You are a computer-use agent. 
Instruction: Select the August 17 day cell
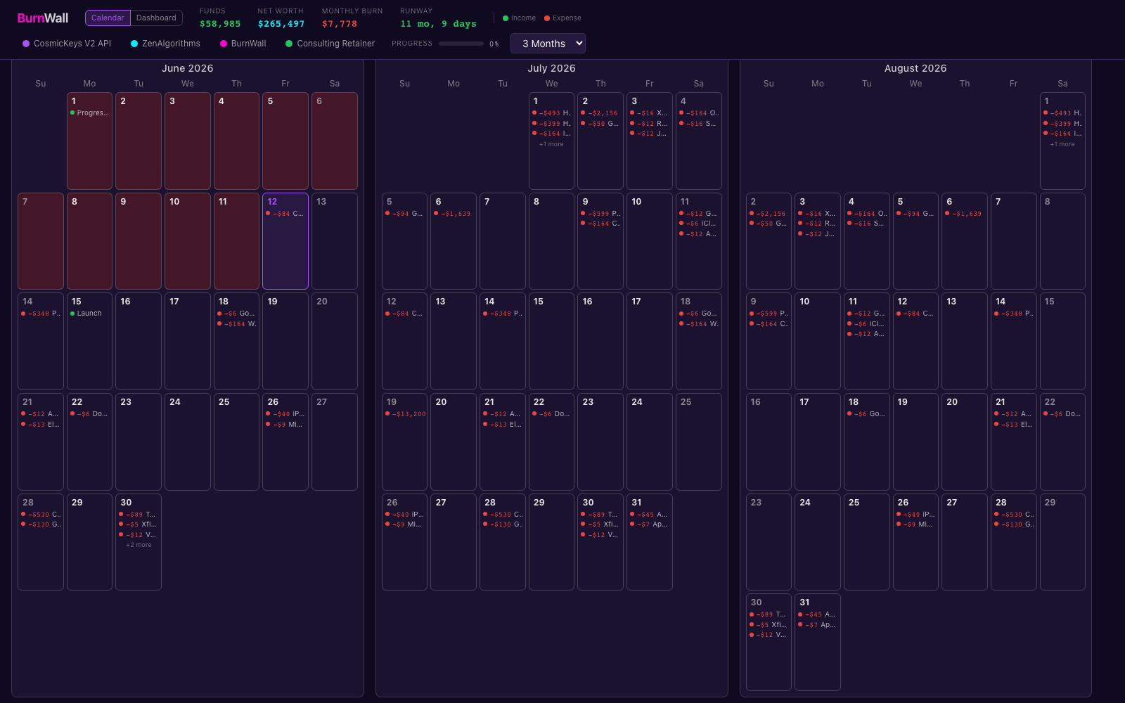(x=818, y=442)
